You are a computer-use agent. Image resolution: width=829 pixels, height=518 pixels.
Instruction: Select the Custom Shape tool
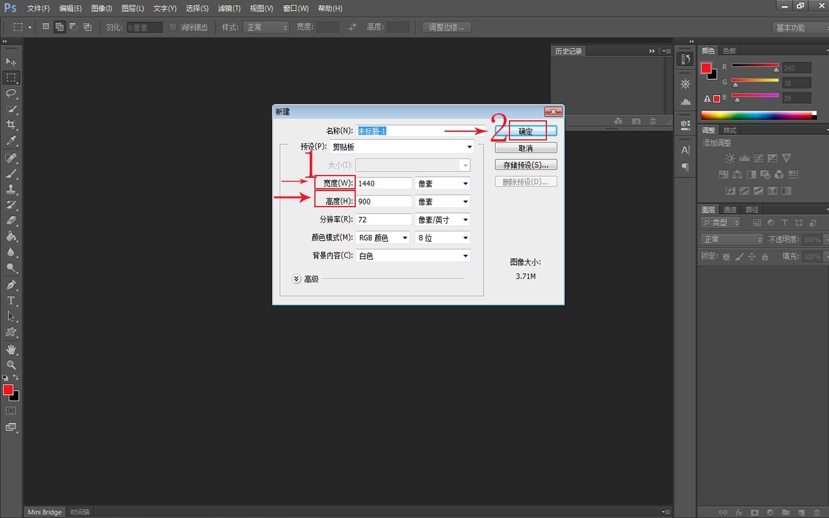tap(11, 332)
